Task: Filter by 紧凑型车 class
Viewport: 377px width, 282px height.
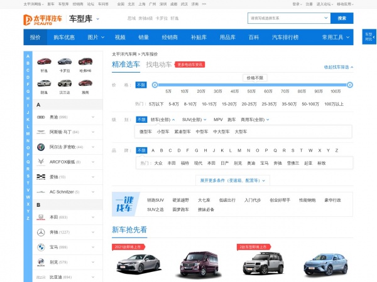Action: [182, 132]
